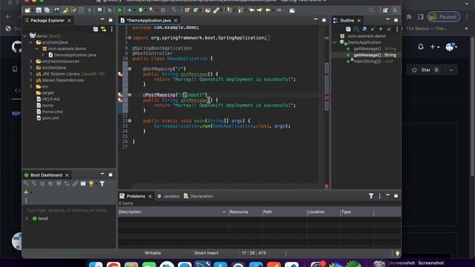
Task: Click the green plus in Boot Dashboard
Action: pos(26,192)
